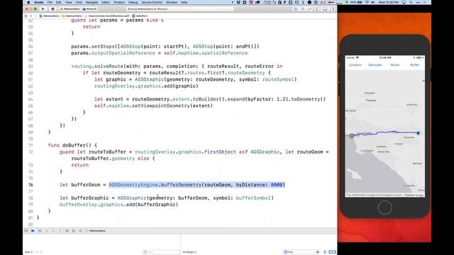Viewport: 454px width, 255px height.
Task: Pause program execution in debug bar
Action: point(40,231)
